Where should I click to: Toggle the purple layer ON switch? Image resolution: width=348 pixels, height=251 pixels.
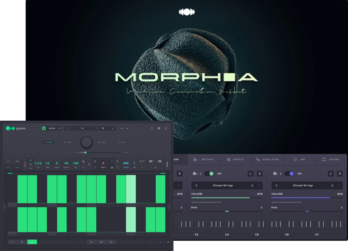[x=289, y=174]
